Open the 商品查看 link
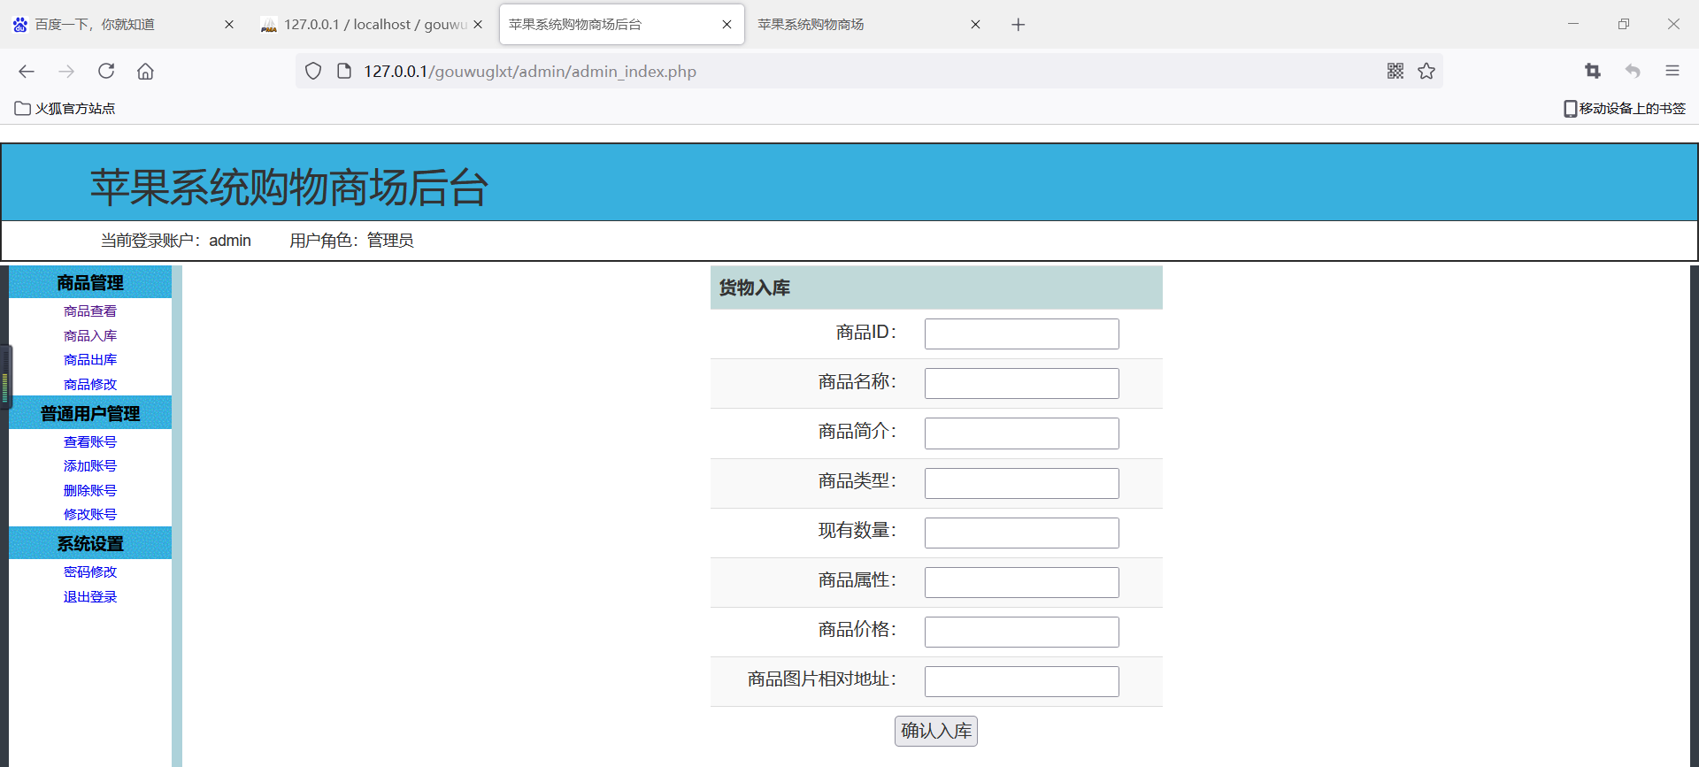 (90, 311)
